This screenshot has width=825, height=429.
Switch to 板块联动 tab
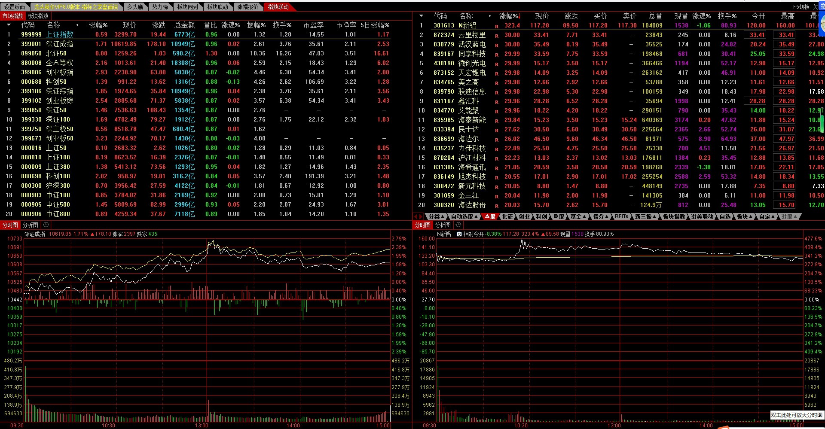pyautogui.click(x=218, y=7)
